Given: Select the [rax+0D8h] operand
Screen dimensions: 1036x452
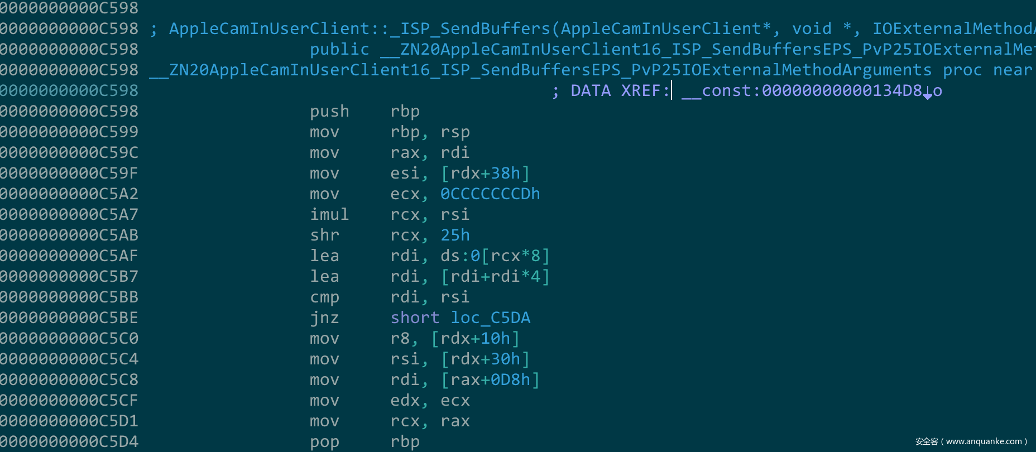Looking at the screenshot, I should coord(490,380).
